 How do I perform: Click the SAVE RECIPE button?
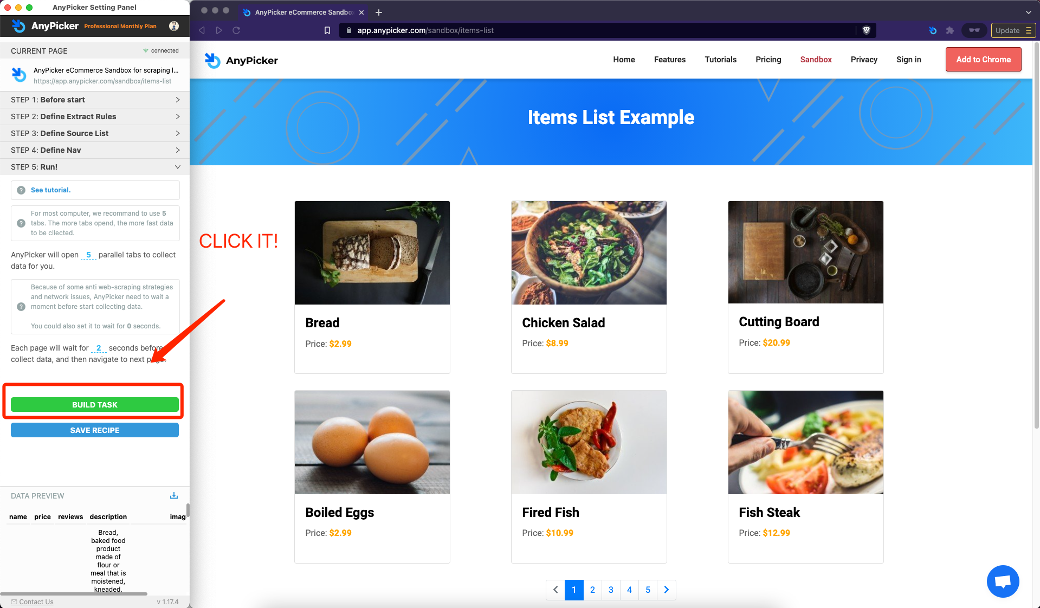(x=95, y=430)
